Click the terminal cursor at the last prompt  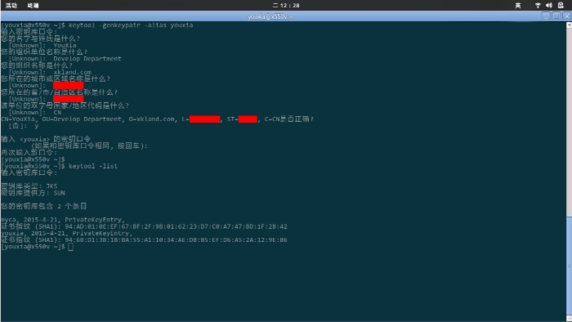(x=71, y=247)
